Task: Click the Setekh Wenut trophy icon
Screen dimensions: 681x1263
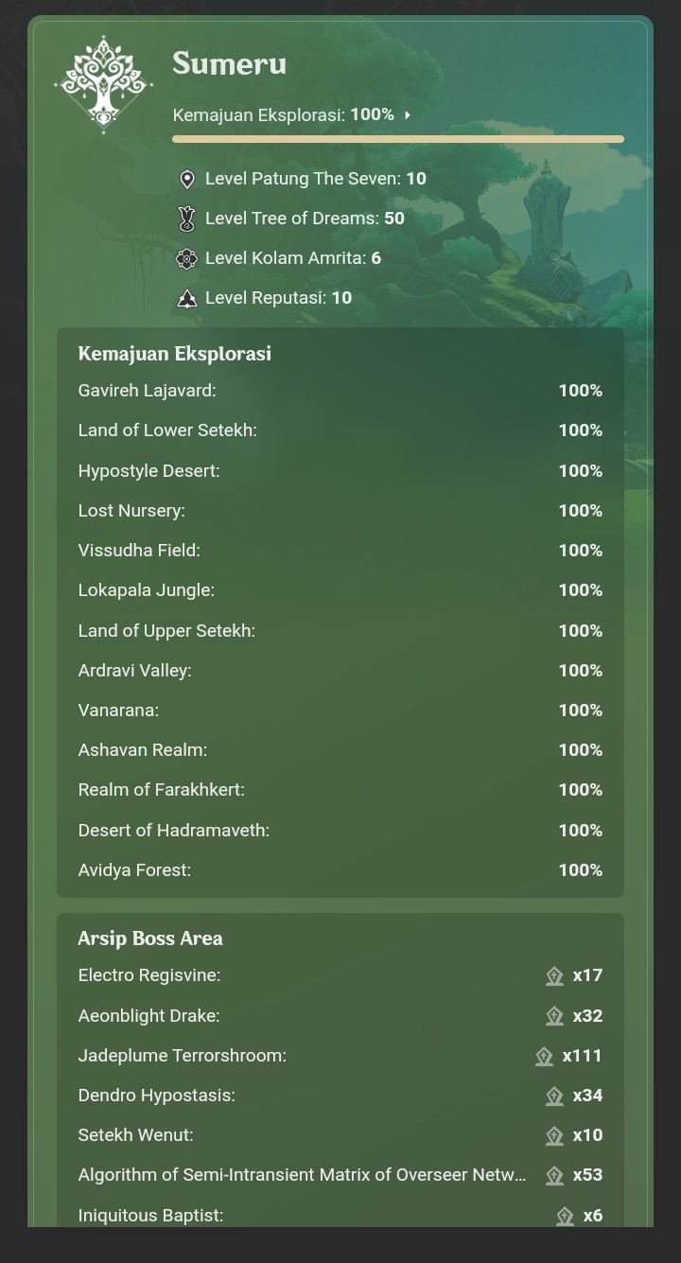Action: (554, 1135)
